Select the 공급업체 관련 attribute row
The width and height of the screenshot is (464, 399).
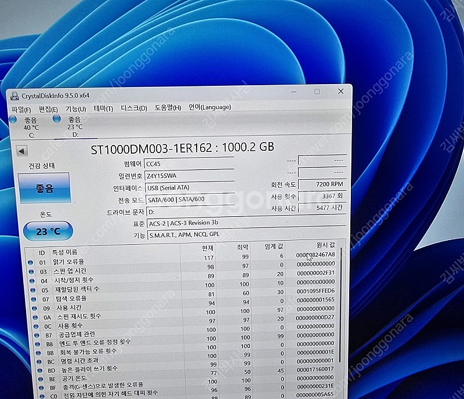point(186,332)
